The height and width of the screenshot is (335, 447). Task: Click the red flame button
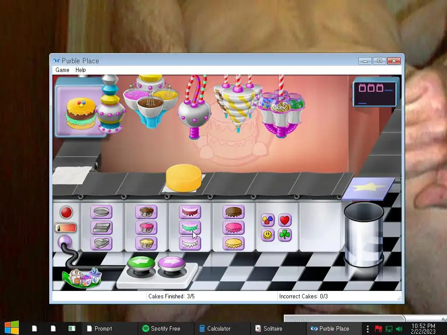(x=66, y=212)
